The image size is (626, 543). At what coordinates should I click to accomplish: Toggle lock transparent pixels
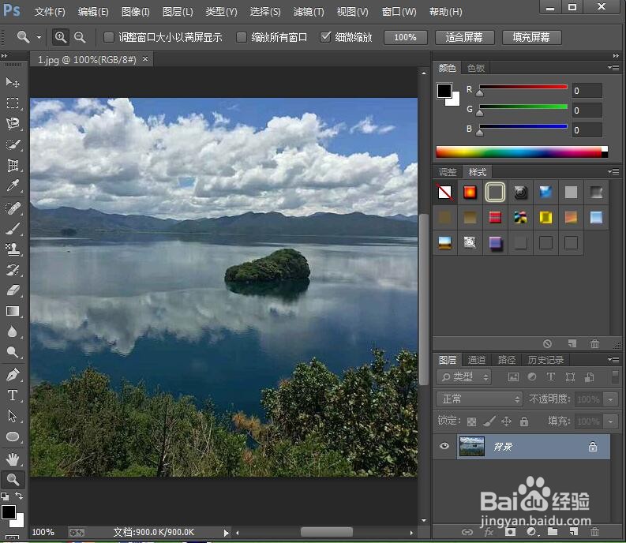(x=471, y=421)
